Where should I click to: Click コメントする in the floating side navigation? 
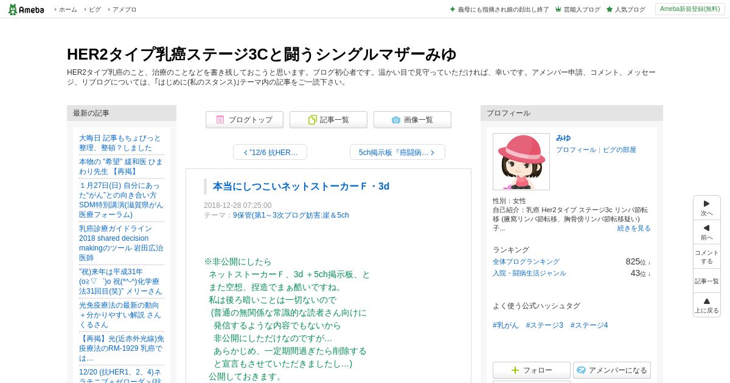point(707,257)
